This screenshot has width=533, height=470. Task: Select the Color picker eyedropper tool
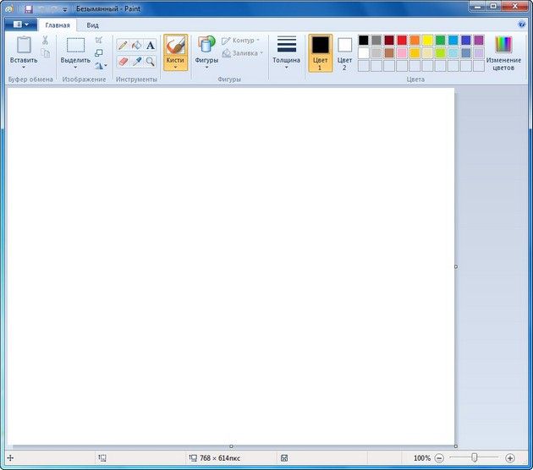click(x=136, y=62)
